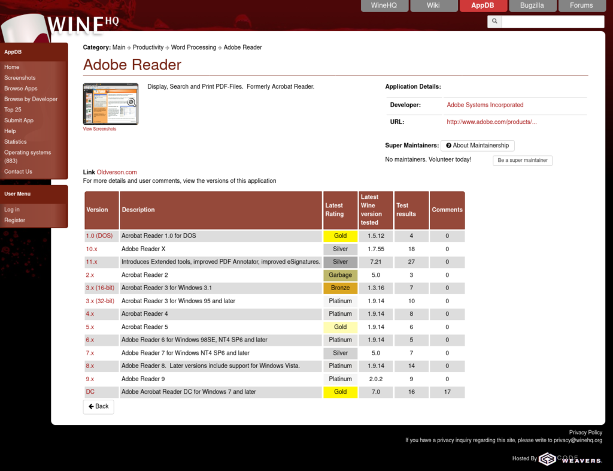Click the About Maintainership button
The width and height of the screenshot is (613, 471).
[478, 146]
